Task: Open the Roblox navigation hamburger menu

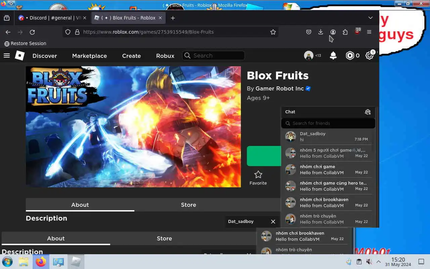Action: pos(7,55)
